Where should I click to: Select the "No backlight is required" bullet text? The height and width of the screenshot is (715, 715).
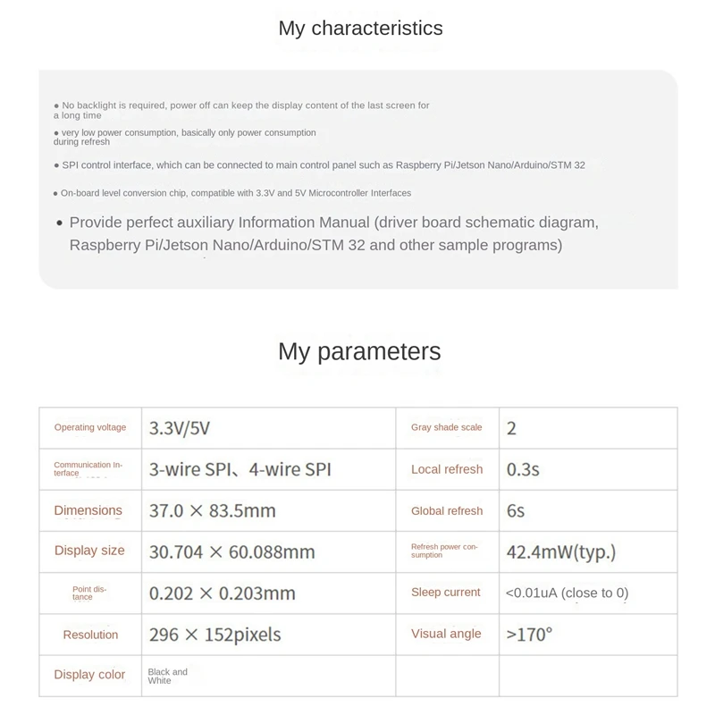pos(241,110)
